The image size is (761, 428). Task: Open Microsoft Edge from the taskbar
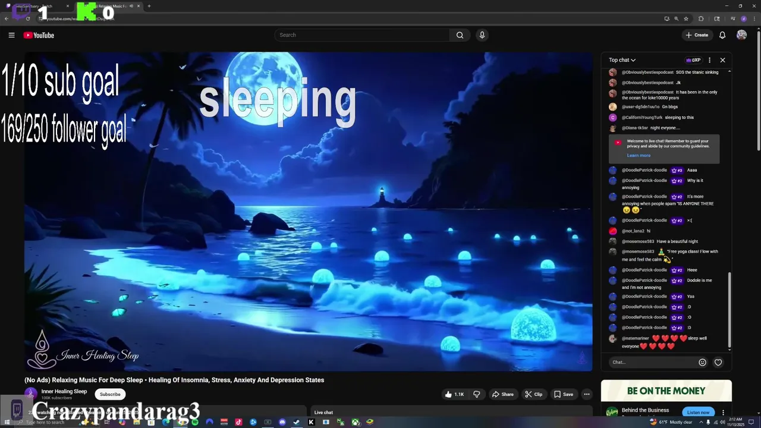166,422
